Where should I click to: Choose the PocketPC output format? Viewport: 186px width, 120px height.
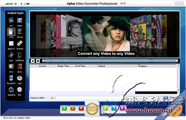click(x=11, y=78)
